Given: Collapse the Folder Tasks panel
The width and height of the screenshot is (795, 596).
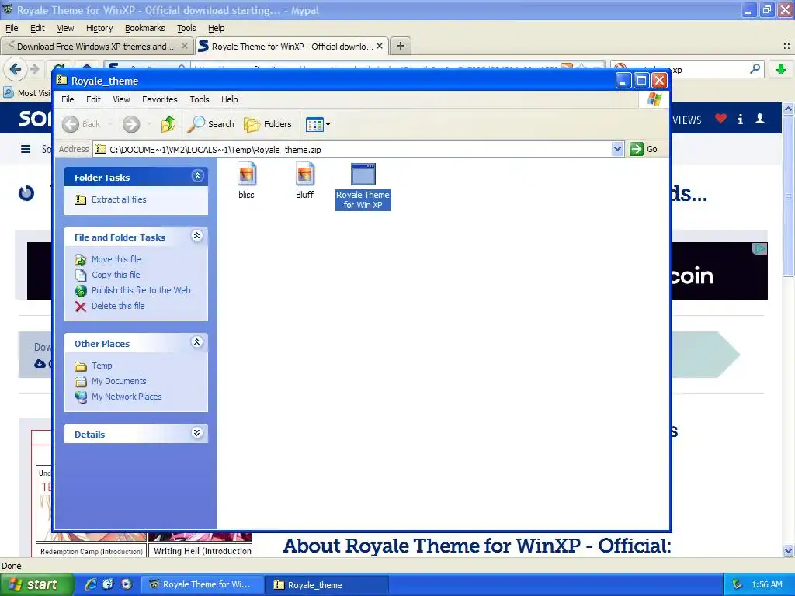Looking at the screenshot, I should (x=197, y=176).
